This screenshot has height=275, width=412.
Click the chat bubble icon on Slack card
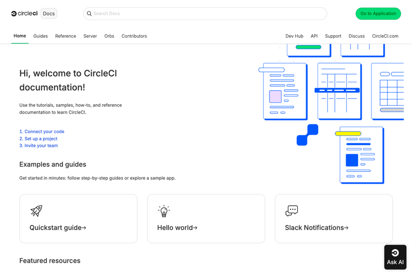tap(291, 211)
